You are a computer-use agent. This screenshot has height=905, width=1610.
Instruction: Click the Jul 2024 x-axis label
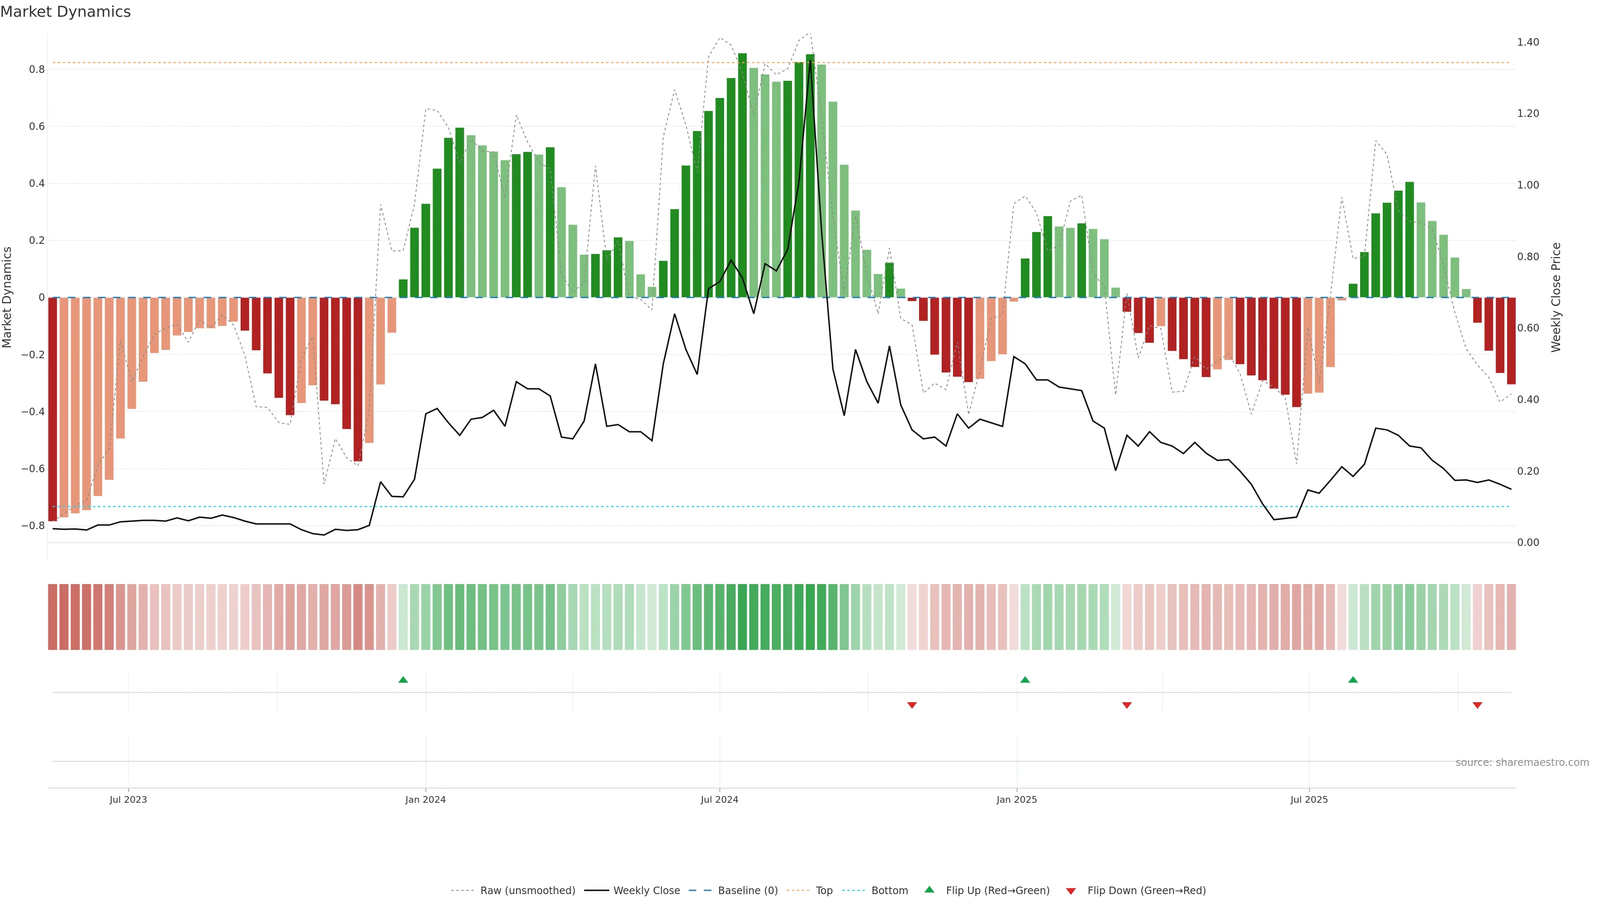(719, 799)
